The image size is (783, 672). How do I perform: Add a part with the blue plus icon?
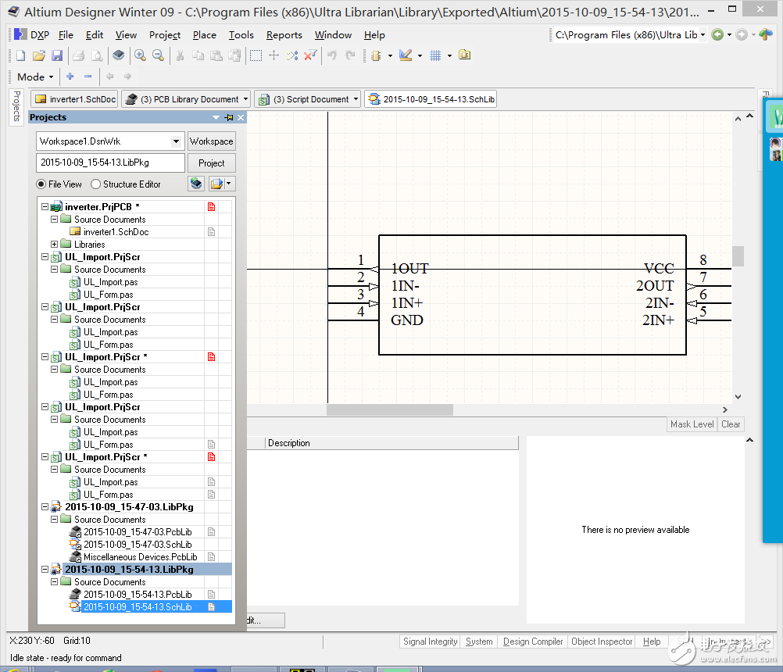tap(70, 77)
